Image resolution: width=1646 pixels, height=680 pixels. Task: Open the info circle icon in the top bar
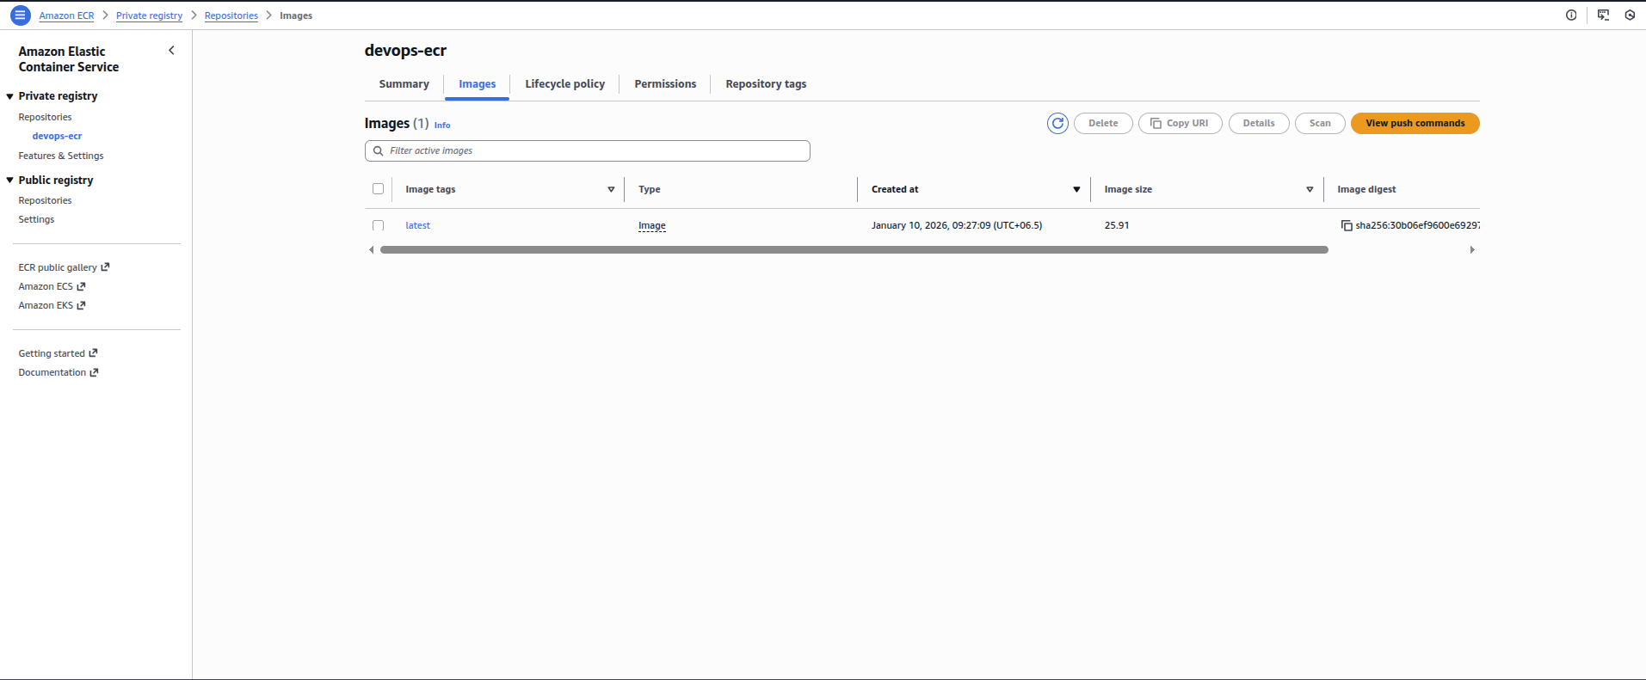tap(1571, 15)
